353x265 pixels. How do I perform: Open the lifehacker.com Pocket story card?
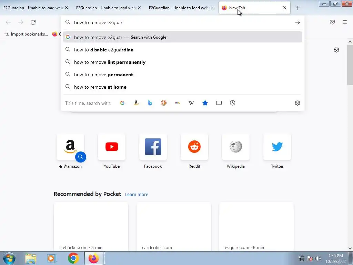[x=91, y=227]
